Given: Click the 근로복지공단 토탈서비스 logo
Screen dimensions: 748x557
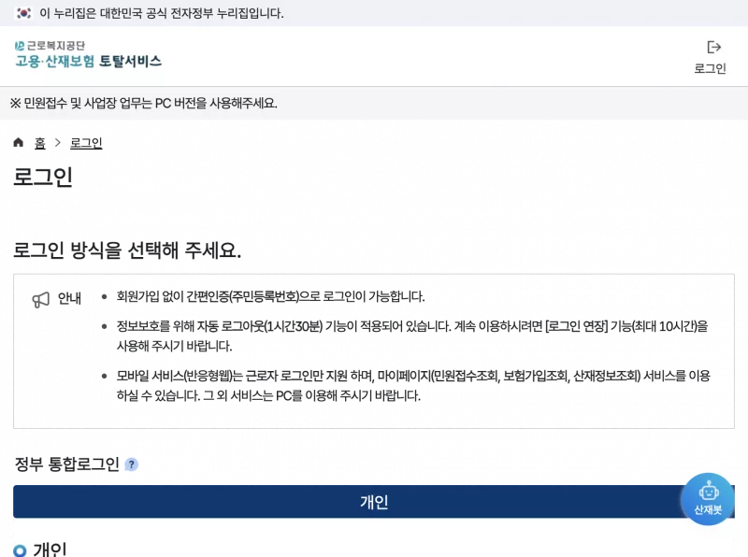Looking at the screenshot, I should click(x=88, y=54).
